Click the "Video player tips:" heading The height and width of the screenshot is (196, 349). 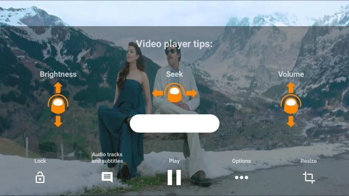pos(174,44)
